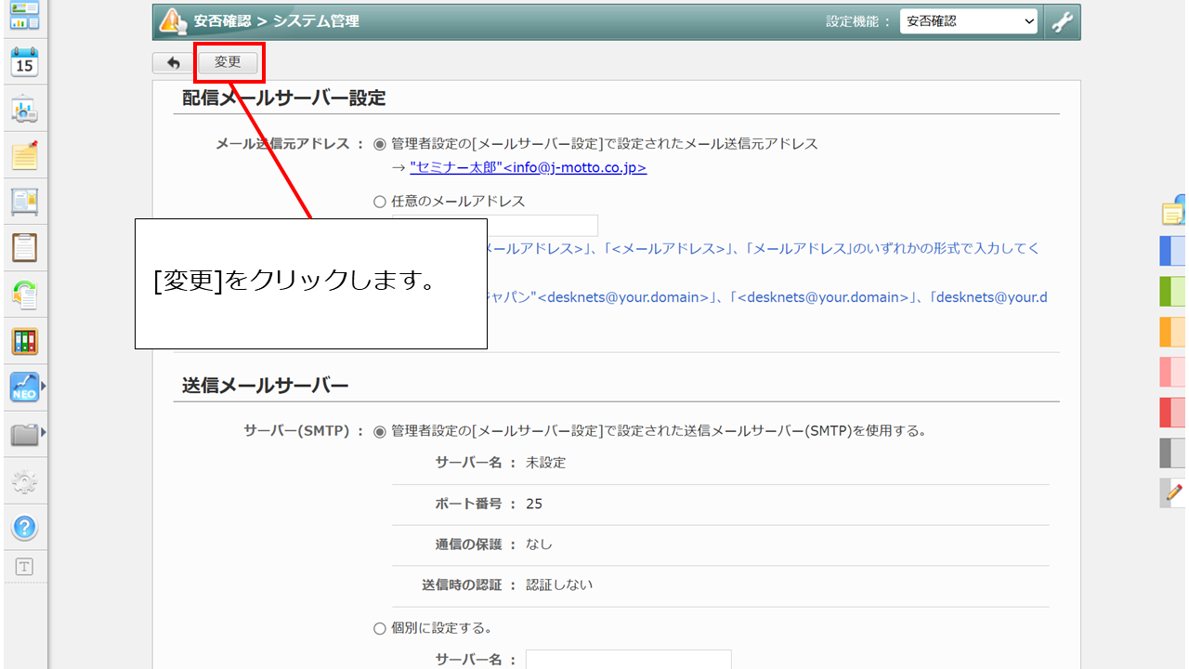The height and width of the screenshot is (669, 1189).
Task: Click the wrench settings icon in header
Action: (x=1062, y=21)
